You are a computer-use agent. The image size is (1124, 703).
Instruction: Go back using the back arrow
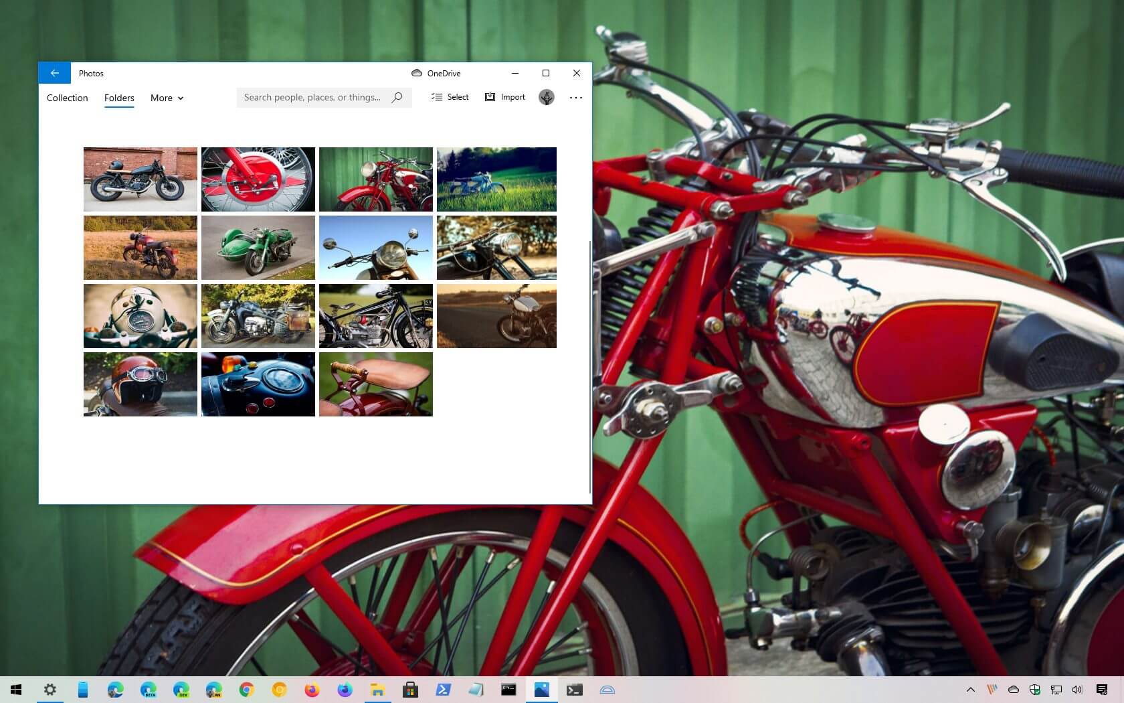55,73
